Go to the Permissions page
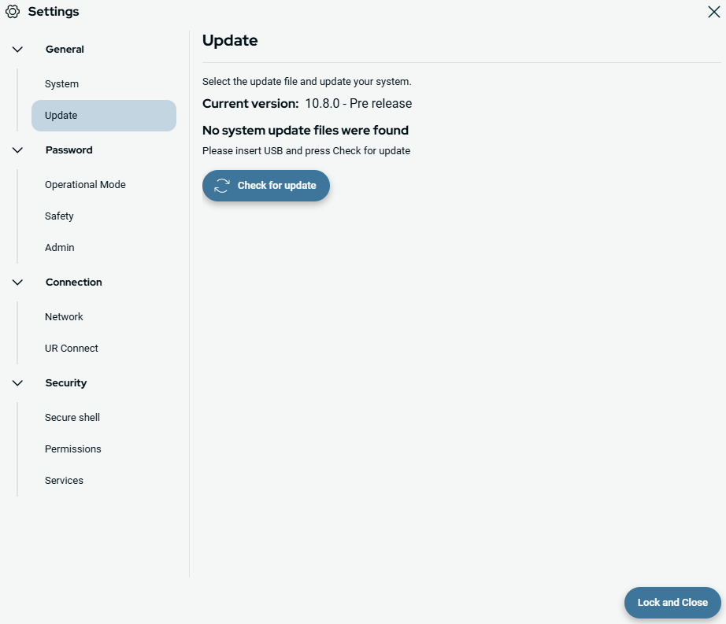 pyautogui.click(x=73, y=449)
